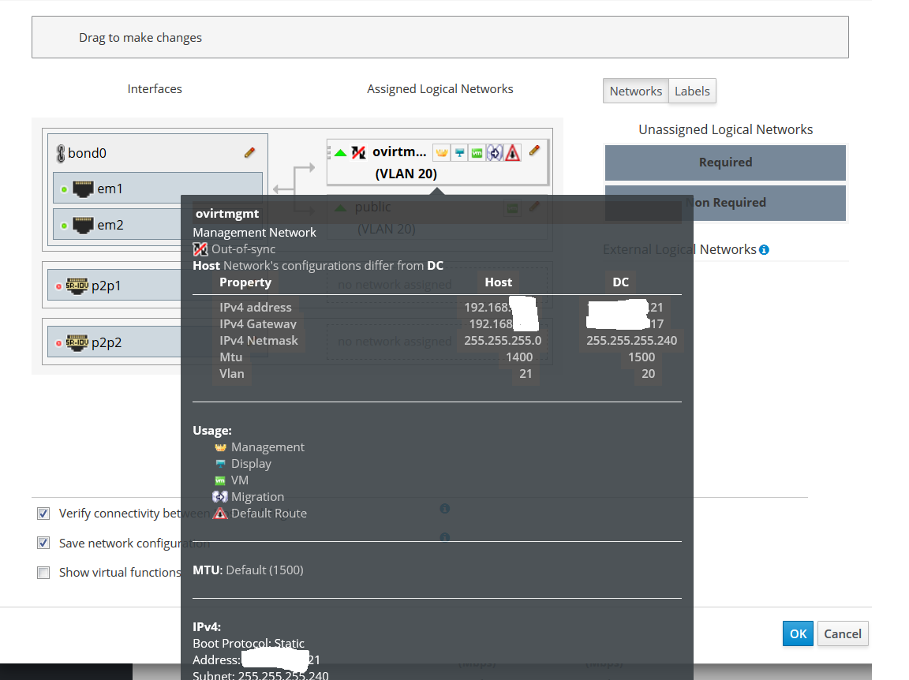Viewport: 909px width, 680px height.
Task: Switch to the Networks tab
Action: tap(635, 92)
